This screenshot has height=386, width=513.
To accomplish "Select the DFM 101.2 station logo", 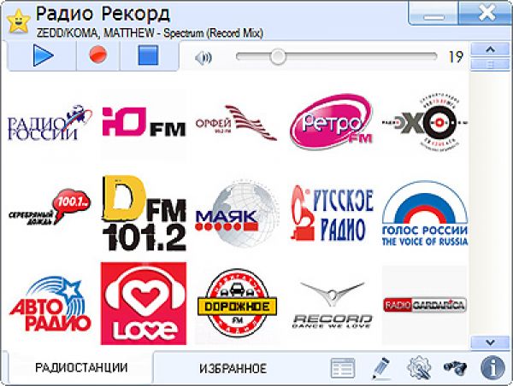I will click(144, 213).
